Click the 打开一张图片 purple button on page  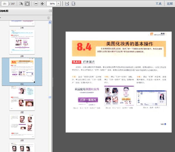(x=88, y=100)
